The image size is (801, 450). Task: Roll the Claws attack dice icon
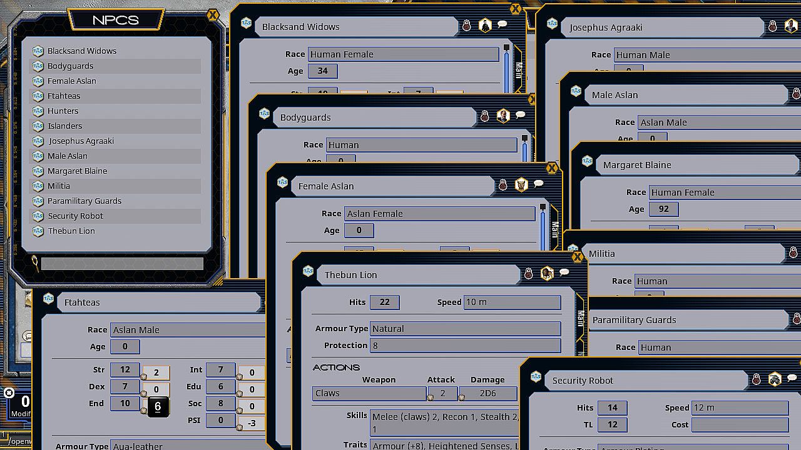tap(431, 397)
